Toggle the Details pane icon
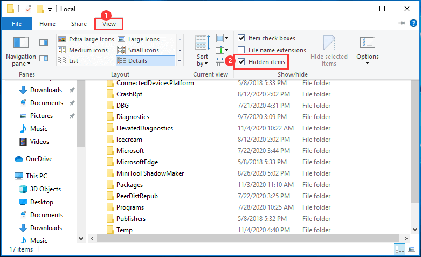 pyautogui.click(x=44, y=58)
